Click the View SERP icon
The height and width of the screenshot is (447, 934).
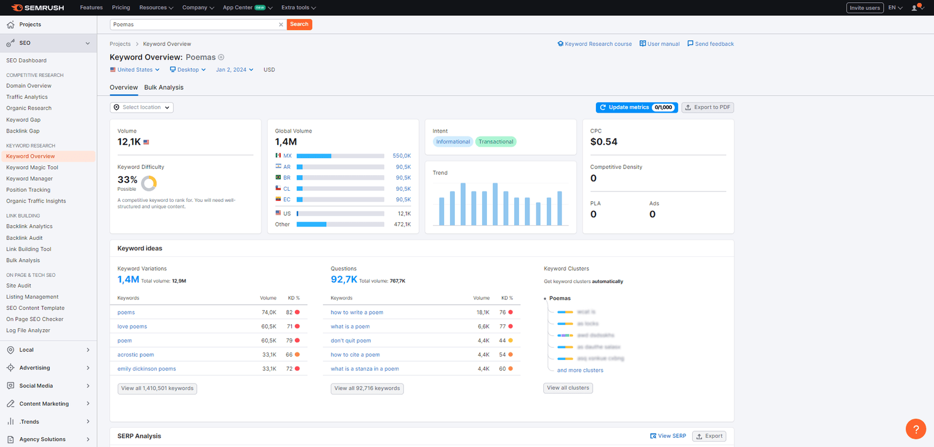coord(653,436)
